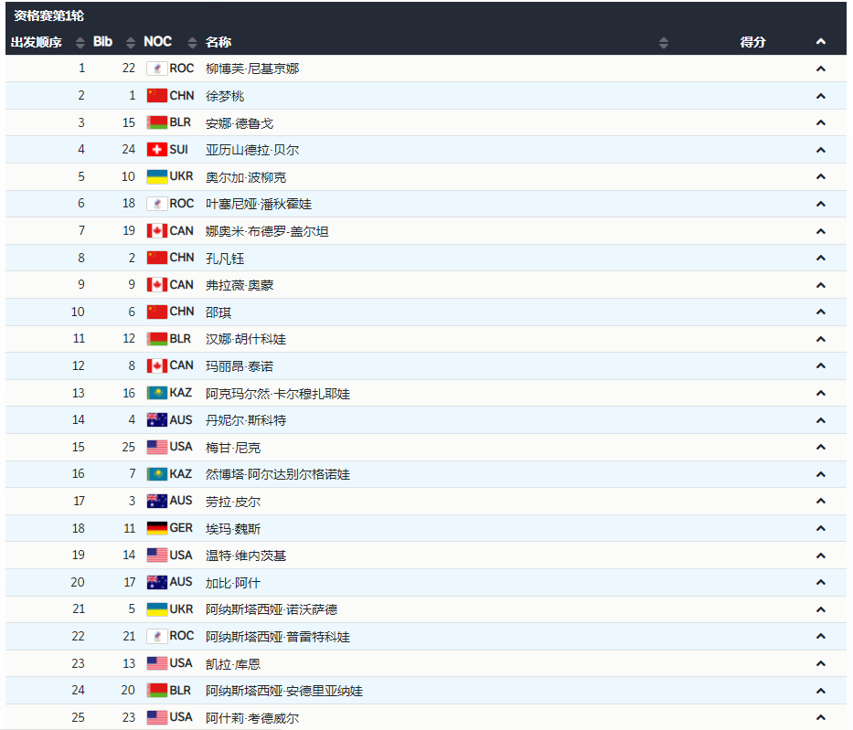853x730 pixels.
Task: Click the 得分 column header
Action: pos(752,42)
